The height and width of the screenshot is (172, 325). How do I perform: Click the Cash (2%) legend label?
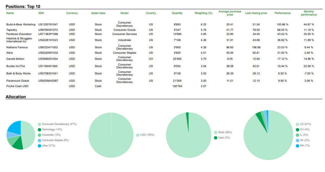pyautogui.click(x=224, y=138)
